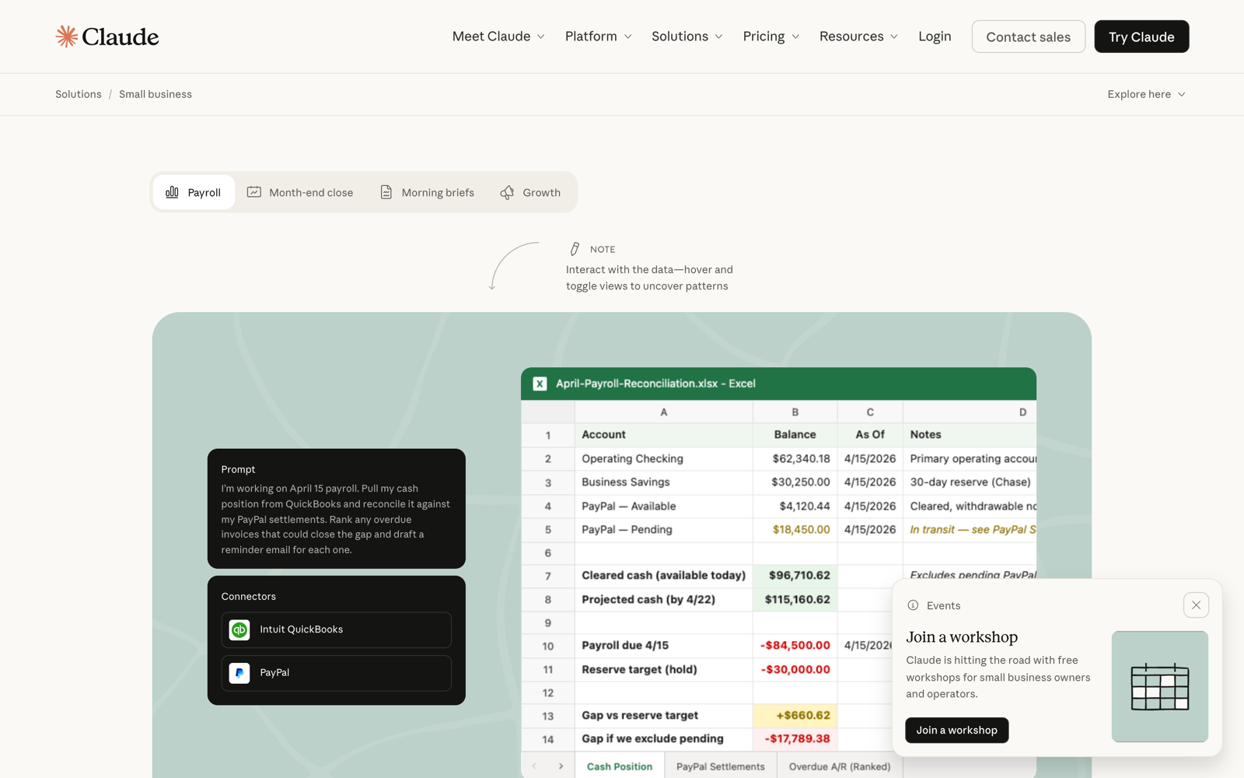Click the 30-day reserve (Chase) note cell

tap(970, 482)
